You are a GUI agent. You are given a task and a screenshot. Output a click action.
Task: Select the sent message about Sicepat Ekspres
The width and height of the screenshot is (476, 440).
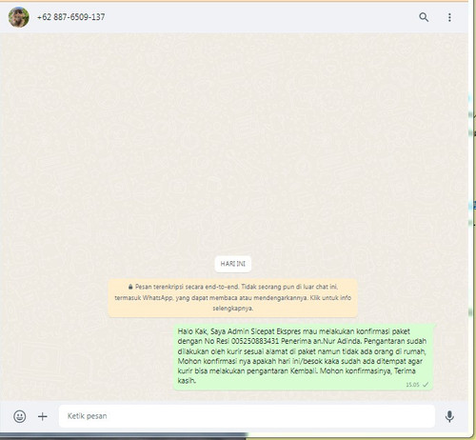[303, 357]
